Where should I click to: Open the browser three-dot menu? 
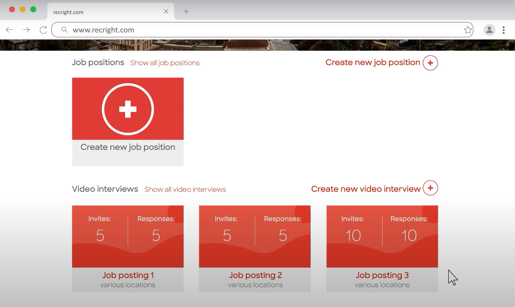(x=504, y=30)
